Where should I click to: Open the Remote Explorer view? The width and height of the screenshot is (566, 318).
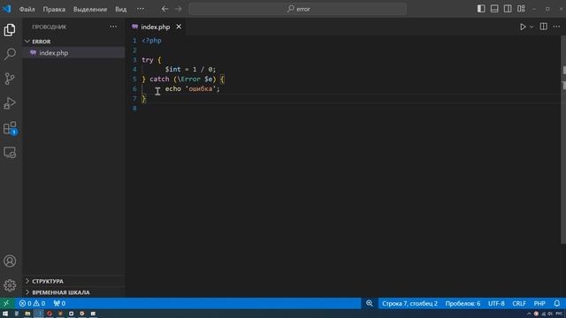(x=10, y=153)
